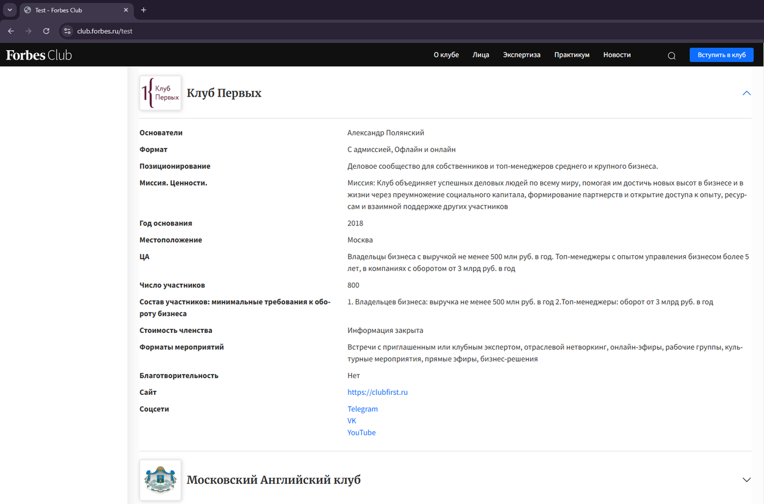Click the founder name Александр Полянский
Viewport: 764px width, 504px height.
point(386,133)
